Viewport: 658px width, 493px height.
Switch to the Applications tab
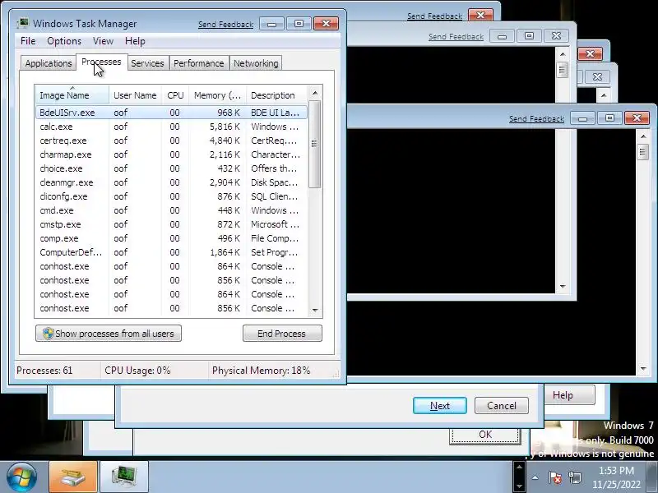click(x=49, y=63)
